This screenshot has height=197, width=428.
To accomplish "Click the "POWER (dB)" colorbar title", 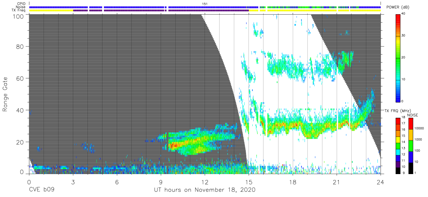I will [397, 8].
